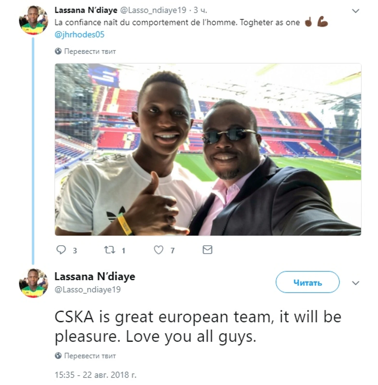The height and width of the screenshot is (385, 378).
Task: Click the envelope direct message icon
Action: click(207, 250)
